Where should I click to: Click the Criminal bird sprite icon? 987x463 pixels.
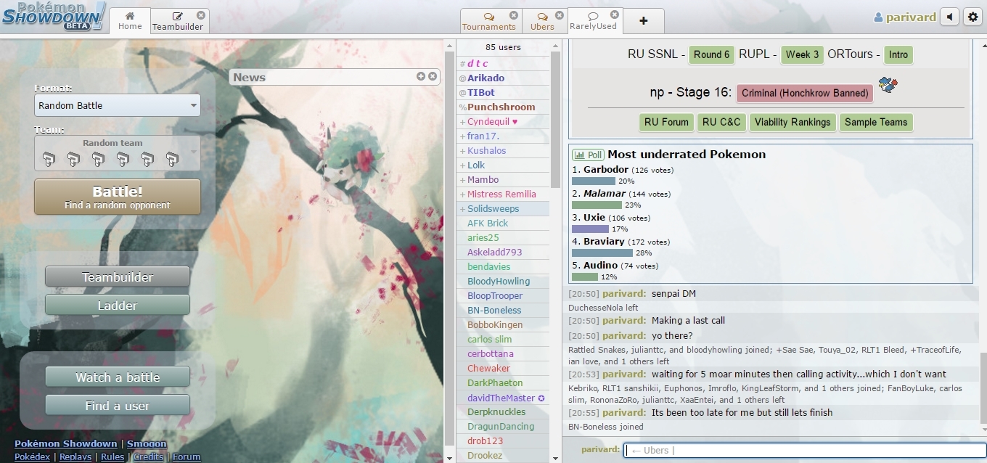888,85
